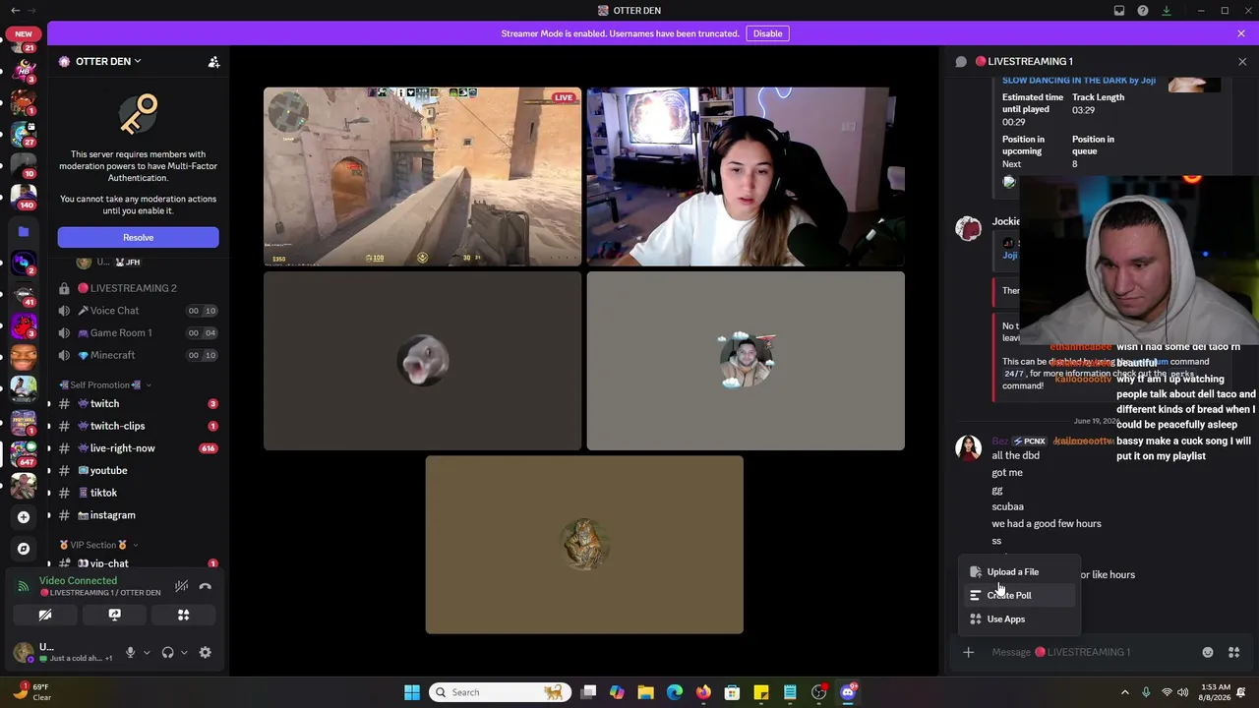Open the invite people icon beside OTTER DEN

coord(213,62)
